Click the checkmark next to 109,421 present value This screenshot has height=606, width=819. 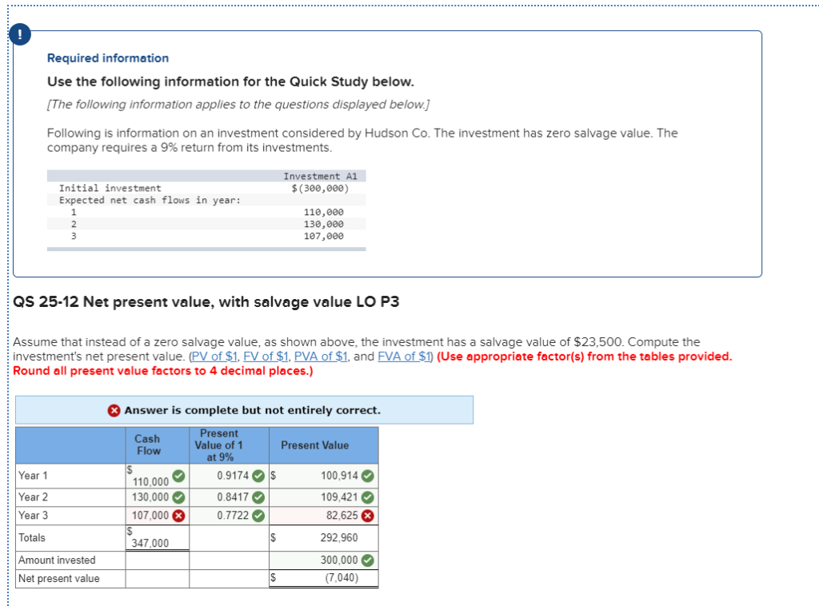pos(367,496)
